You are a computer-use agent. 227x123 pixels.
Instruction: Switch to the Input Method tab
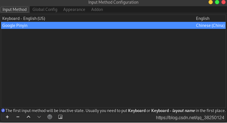point(15,10)
